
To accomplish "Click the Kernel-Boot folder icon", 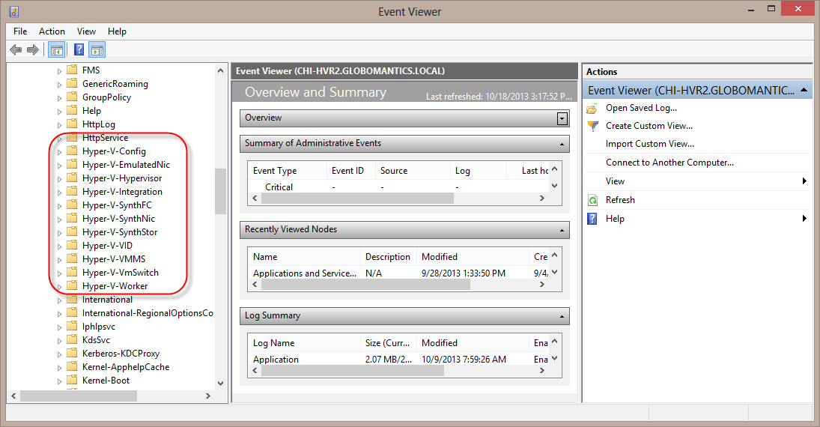I will 72,381.
